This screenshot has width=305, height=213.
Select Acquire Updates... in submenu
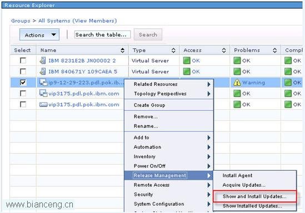255,185
